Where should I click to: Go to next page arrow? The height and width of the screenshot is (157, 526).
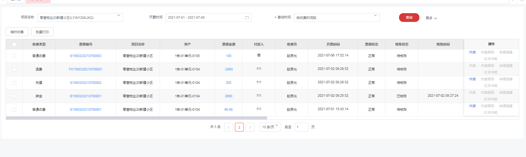250,127
